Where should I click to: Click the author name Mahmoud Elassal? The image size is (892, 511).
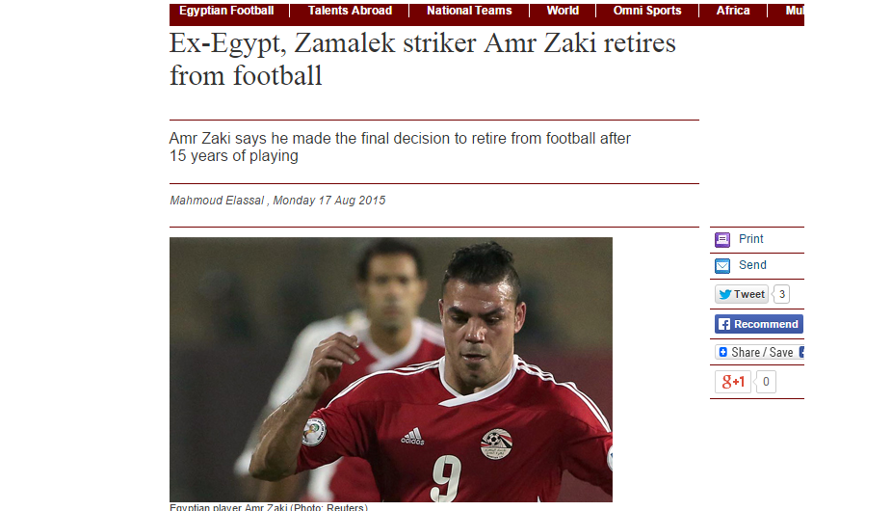pyautogui.click(x=217, y=201)
